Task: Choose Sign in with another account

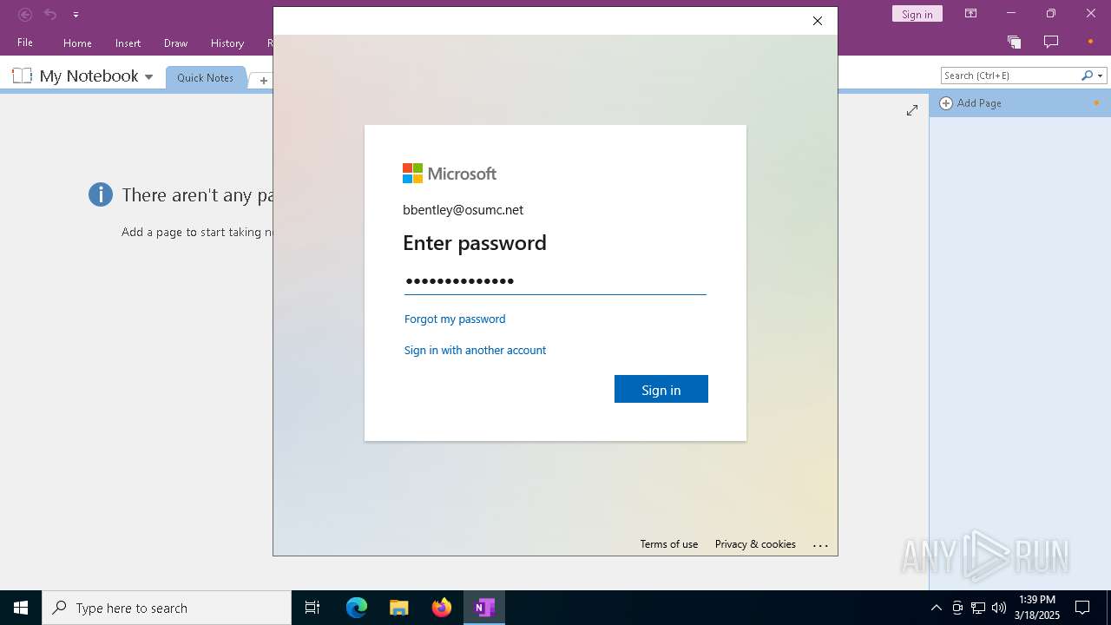Action: [475, 350]
